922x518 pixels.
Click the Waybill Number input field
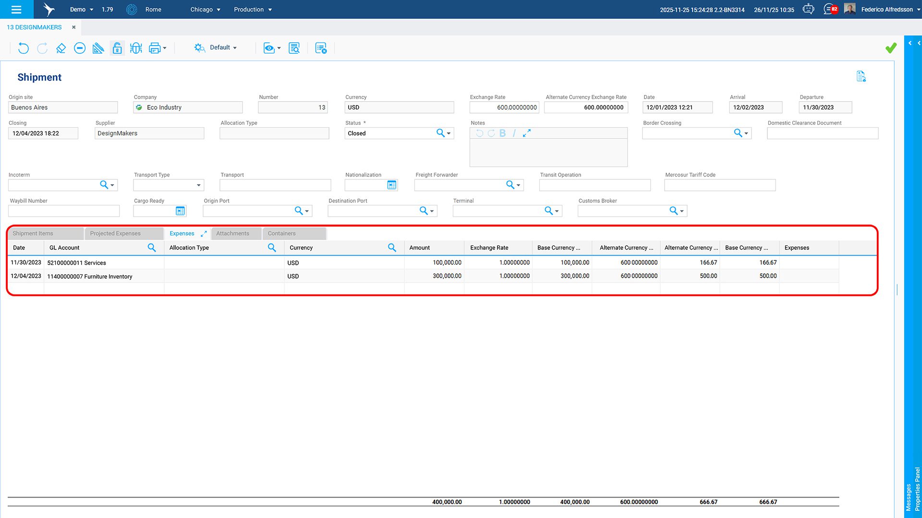click(x=63, y=211)
